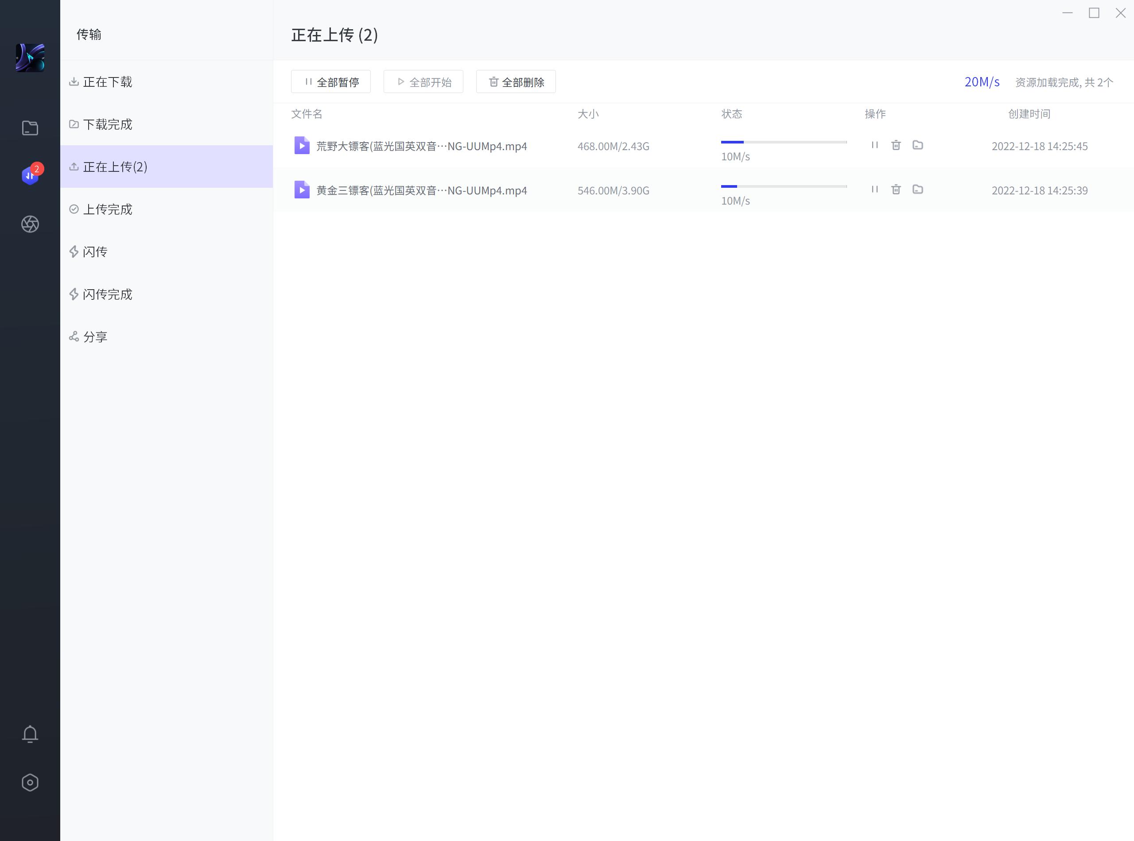Select the 分享 menu item
The image size is (1134, 841).
click(x=95, y=337)
